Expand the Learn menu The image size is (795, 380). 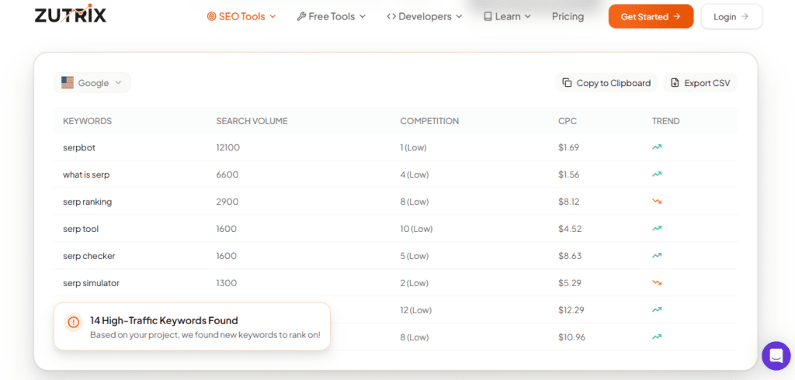[507, 16]
